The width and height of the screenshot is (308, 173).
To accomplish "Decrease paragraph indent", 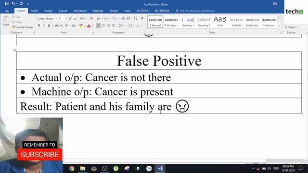I will (x=123, y=18).
